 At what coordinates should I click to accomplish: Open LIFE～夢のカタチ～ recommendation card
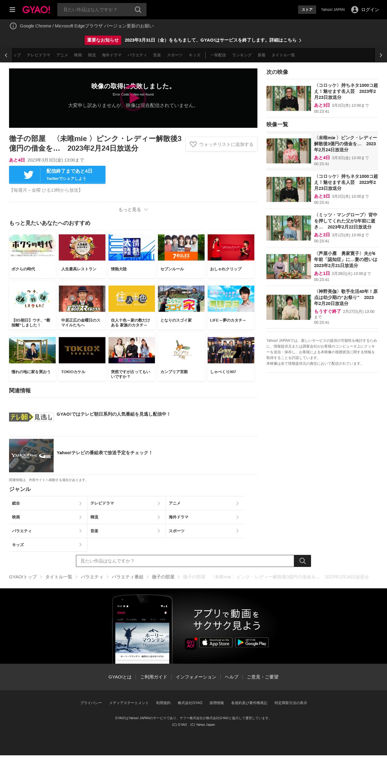(231, 305)
